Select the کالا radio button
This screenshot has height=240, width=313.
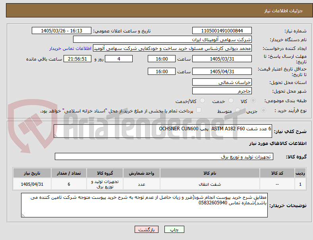click(x=253, y=101)
